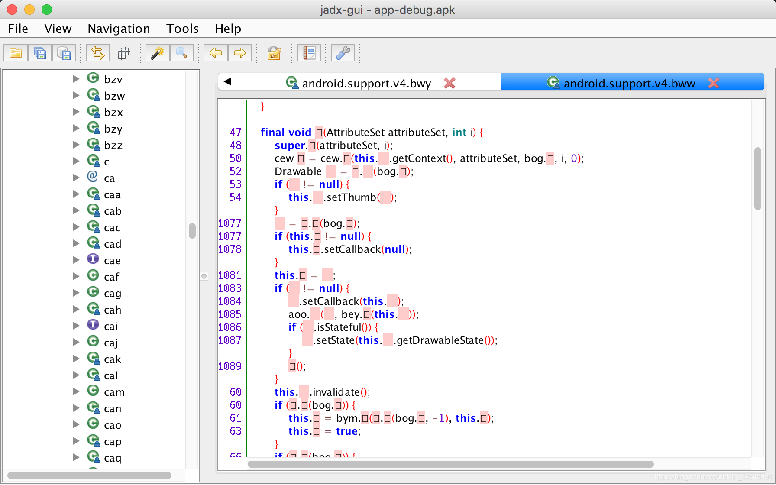Close the android.support.v4.bww tab
Viewport: 776px width, 485px height.
pos(713,83)
